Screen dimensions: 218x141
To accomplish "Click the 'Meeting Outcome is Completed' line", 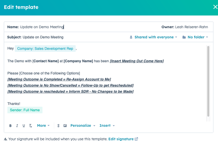I will pyautogui.click(x=59, y=79).
